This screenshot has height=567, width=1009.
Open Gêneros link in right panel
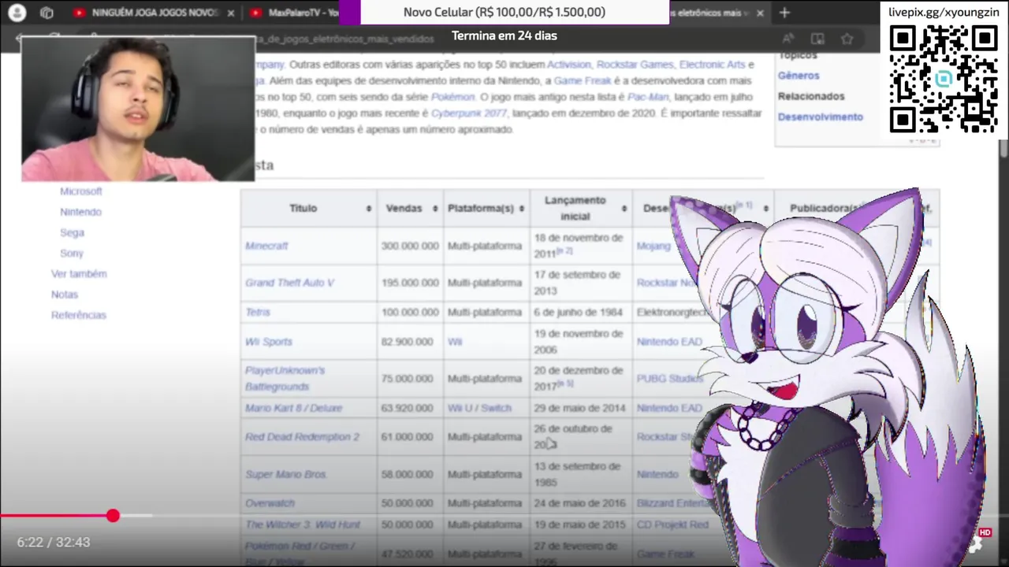click(799, 76)
